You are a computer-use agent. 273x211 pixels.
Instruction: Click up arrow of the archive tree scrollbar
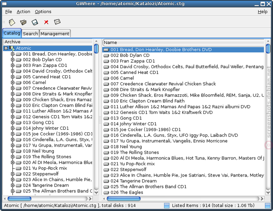coord(96,41)
